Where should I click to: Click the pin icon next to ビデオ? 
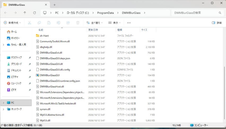30,90
